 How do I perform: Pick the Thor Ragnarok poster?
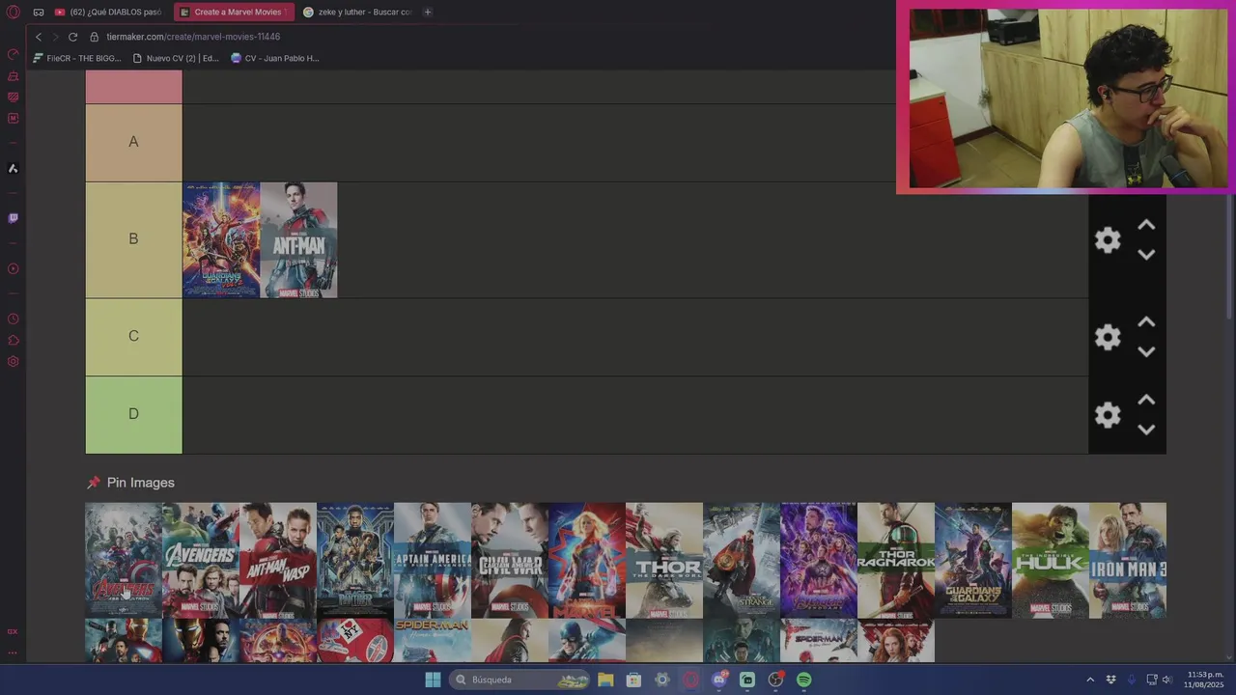896,560
